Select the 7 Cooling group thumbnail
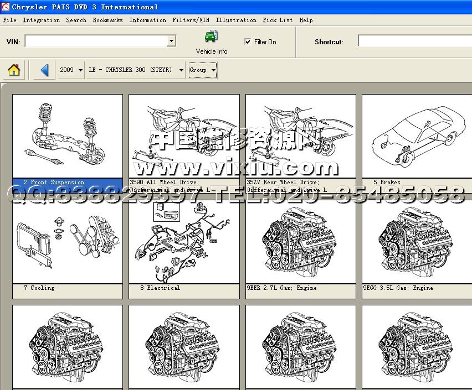Screen dimensions: 472x390 [67, 242]
